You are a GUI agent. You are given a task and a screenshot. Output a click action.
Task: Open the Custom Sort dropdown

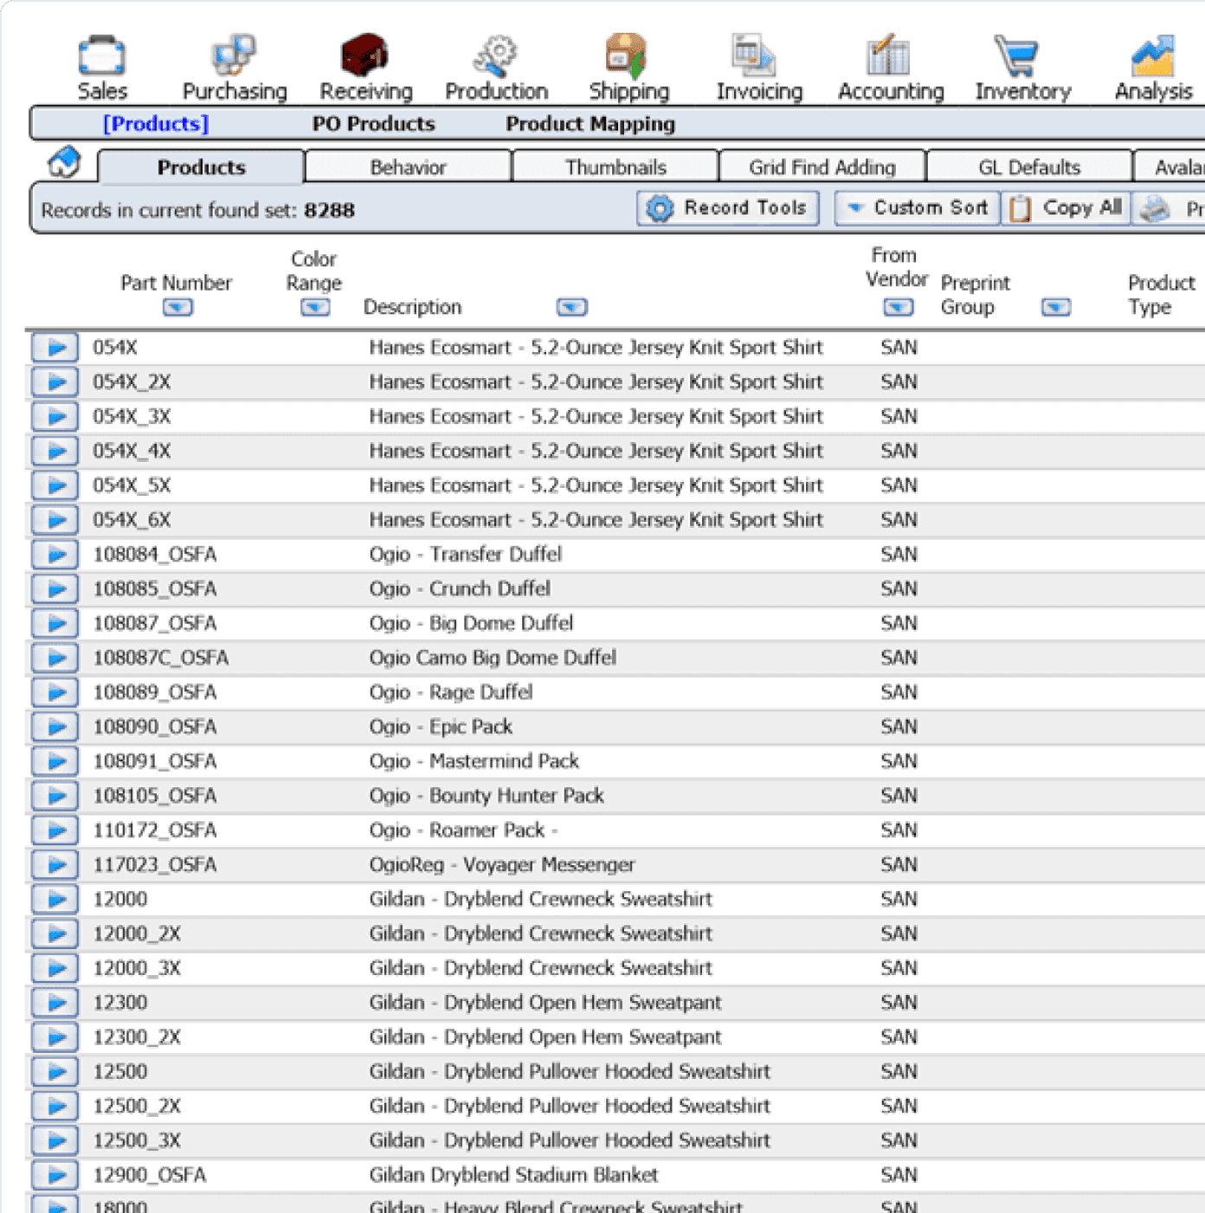point(918,209)
